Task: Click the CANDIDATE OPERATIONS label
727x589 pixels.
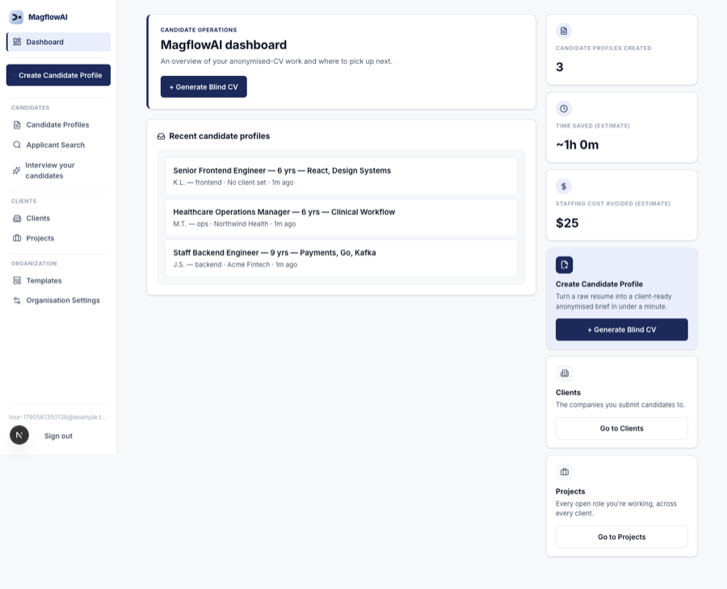Action: 199,30
